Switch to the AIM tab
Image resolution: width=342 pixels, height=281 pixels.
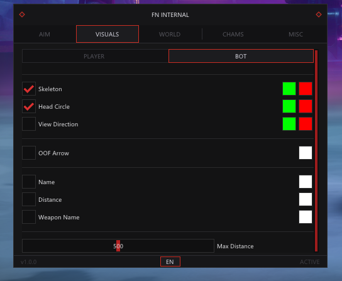click(x=45, y=34)
